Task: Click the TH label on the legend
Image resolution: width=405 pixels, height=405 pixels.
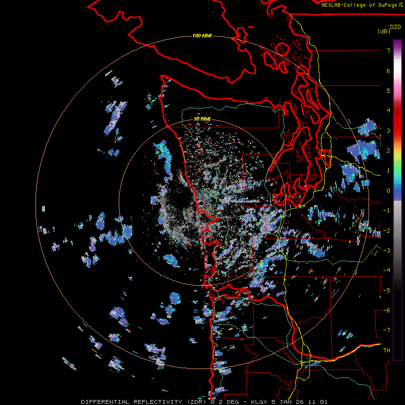Action: coord(387,351)
